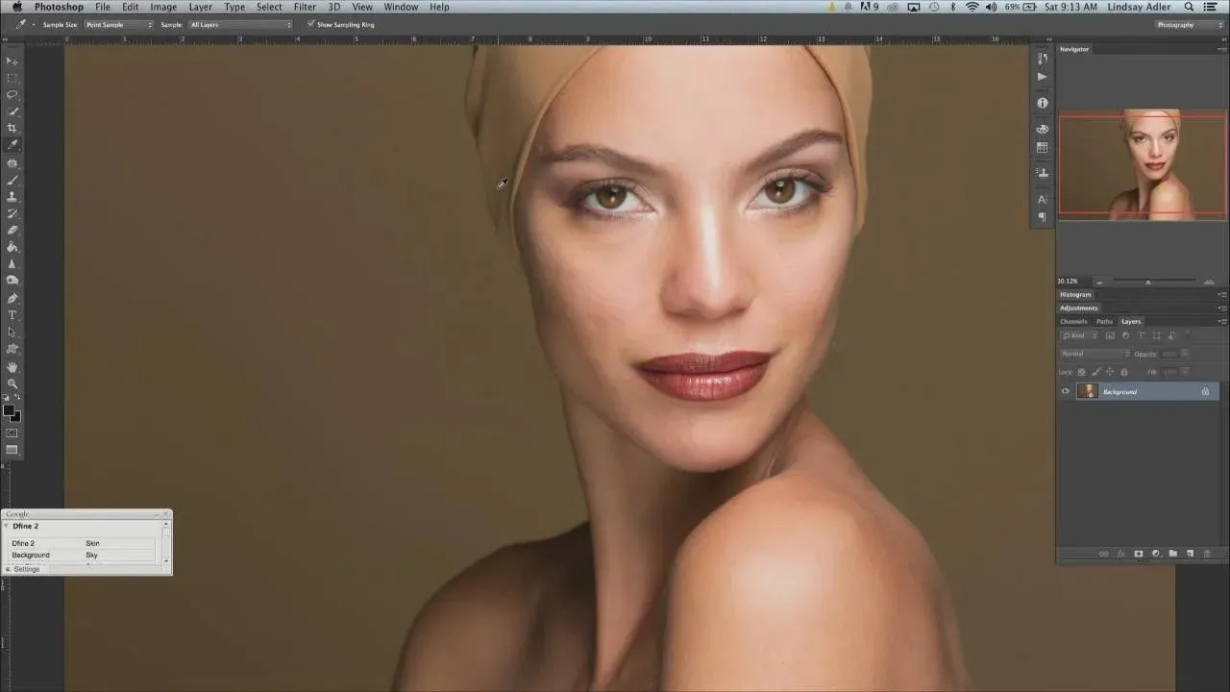Select the Crop tool

pyautogui.click(x=12, y=128)
